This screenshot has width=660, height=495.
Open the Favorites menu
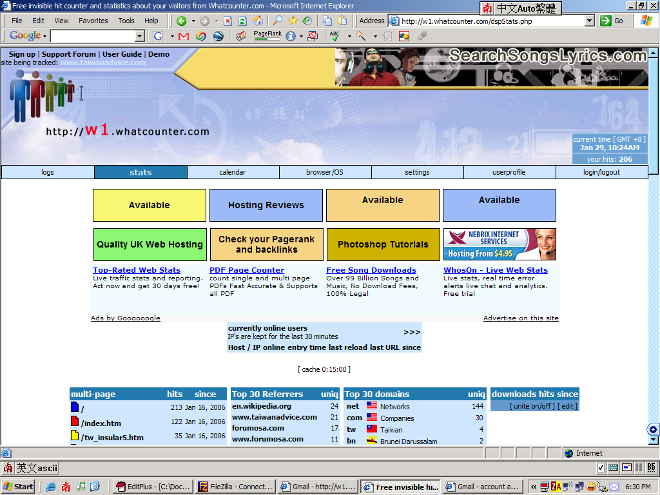pos(93,21)
